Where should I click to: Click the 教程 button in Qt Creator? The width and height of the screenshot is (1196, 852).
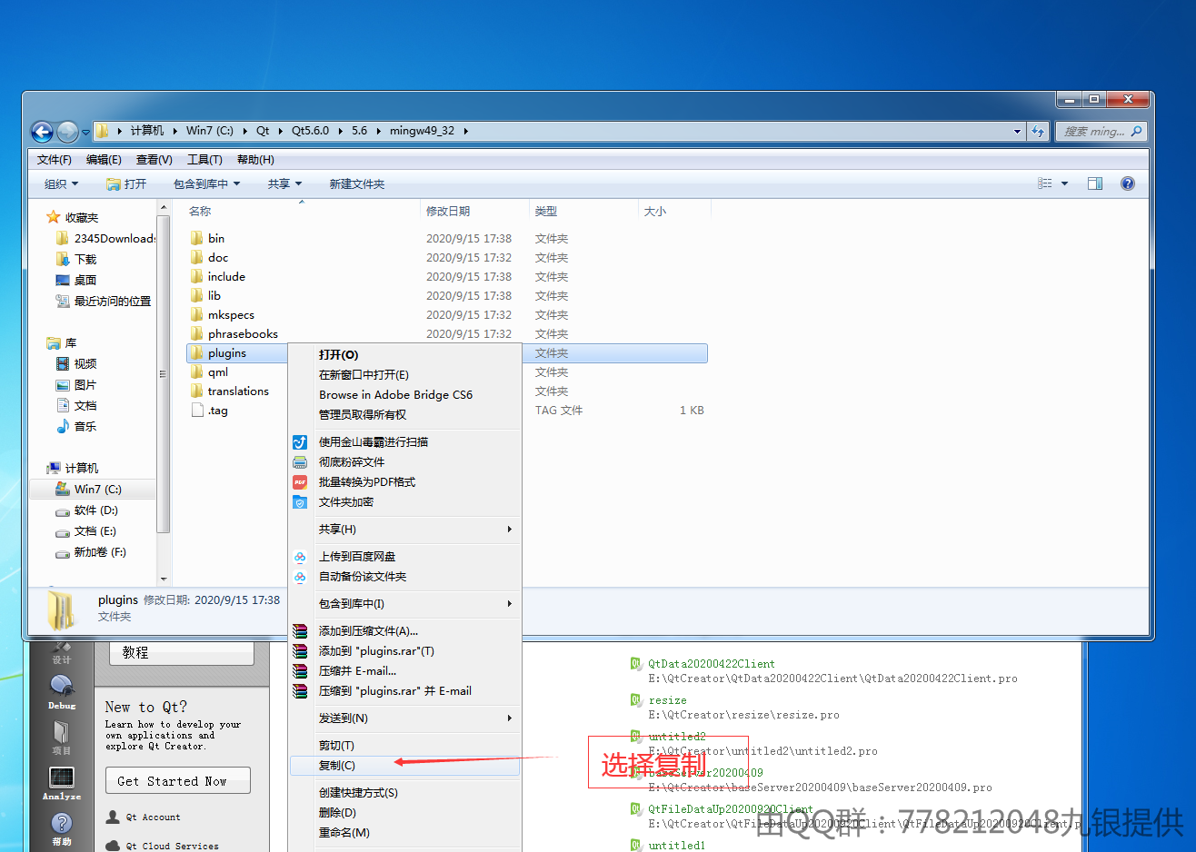[x=182, y=652]
